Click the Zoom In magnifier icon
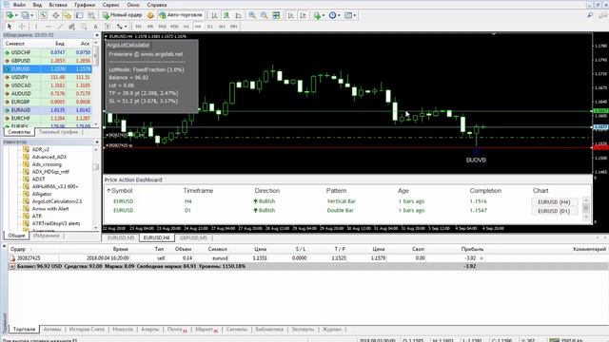The width and height of the screenshot is (609, 342). (252, 15)
